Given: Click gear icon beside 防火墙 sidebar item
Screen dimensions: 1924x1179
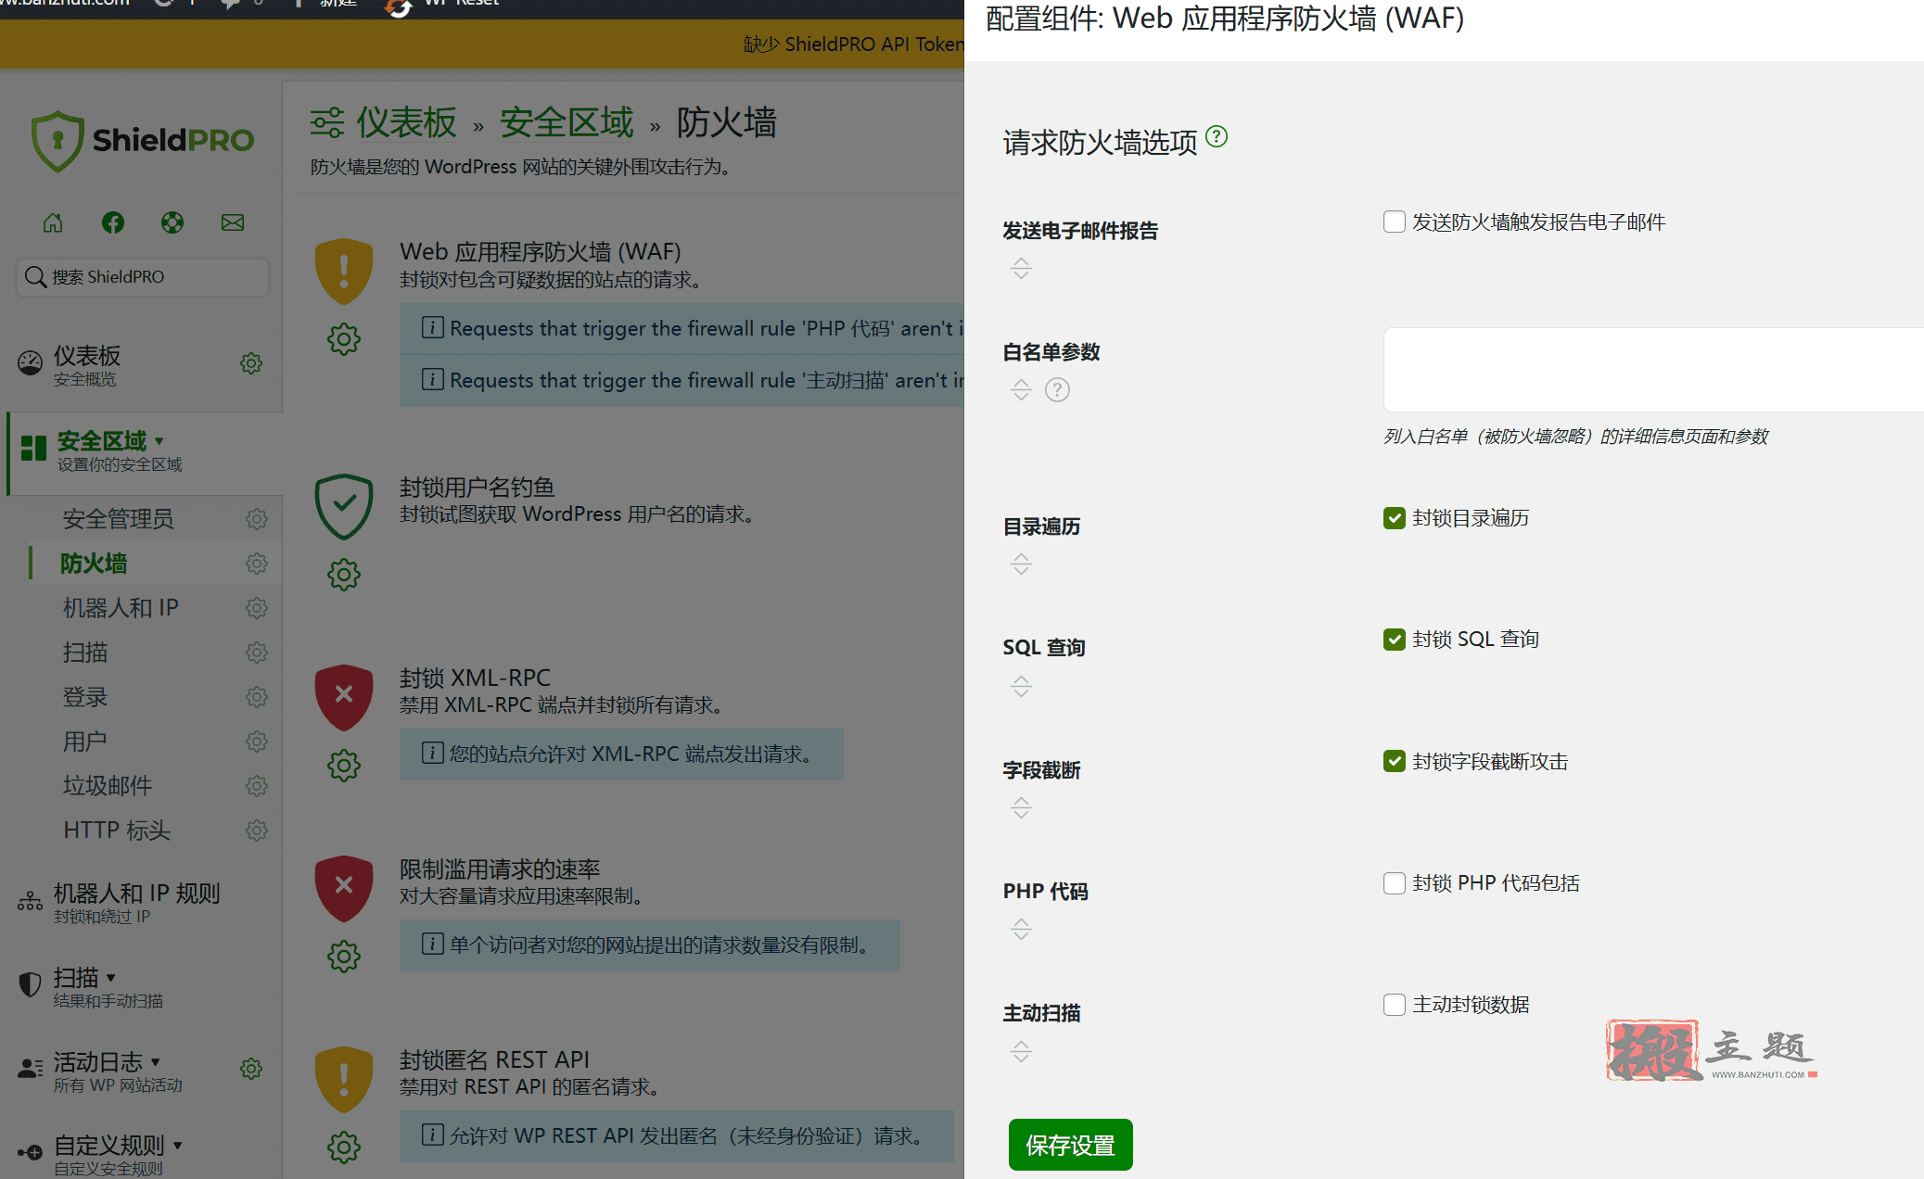Looking at the screenshot, I should pos(257,564).
